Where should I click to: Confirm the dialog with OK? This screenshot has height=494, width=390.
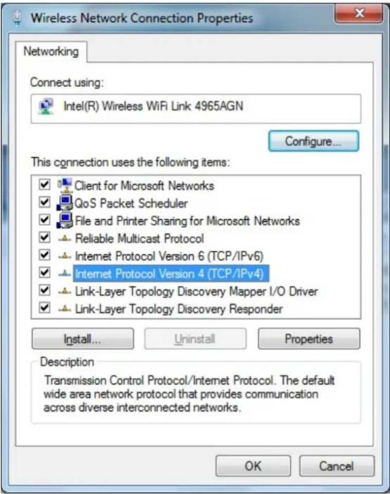tap(253, 466)
